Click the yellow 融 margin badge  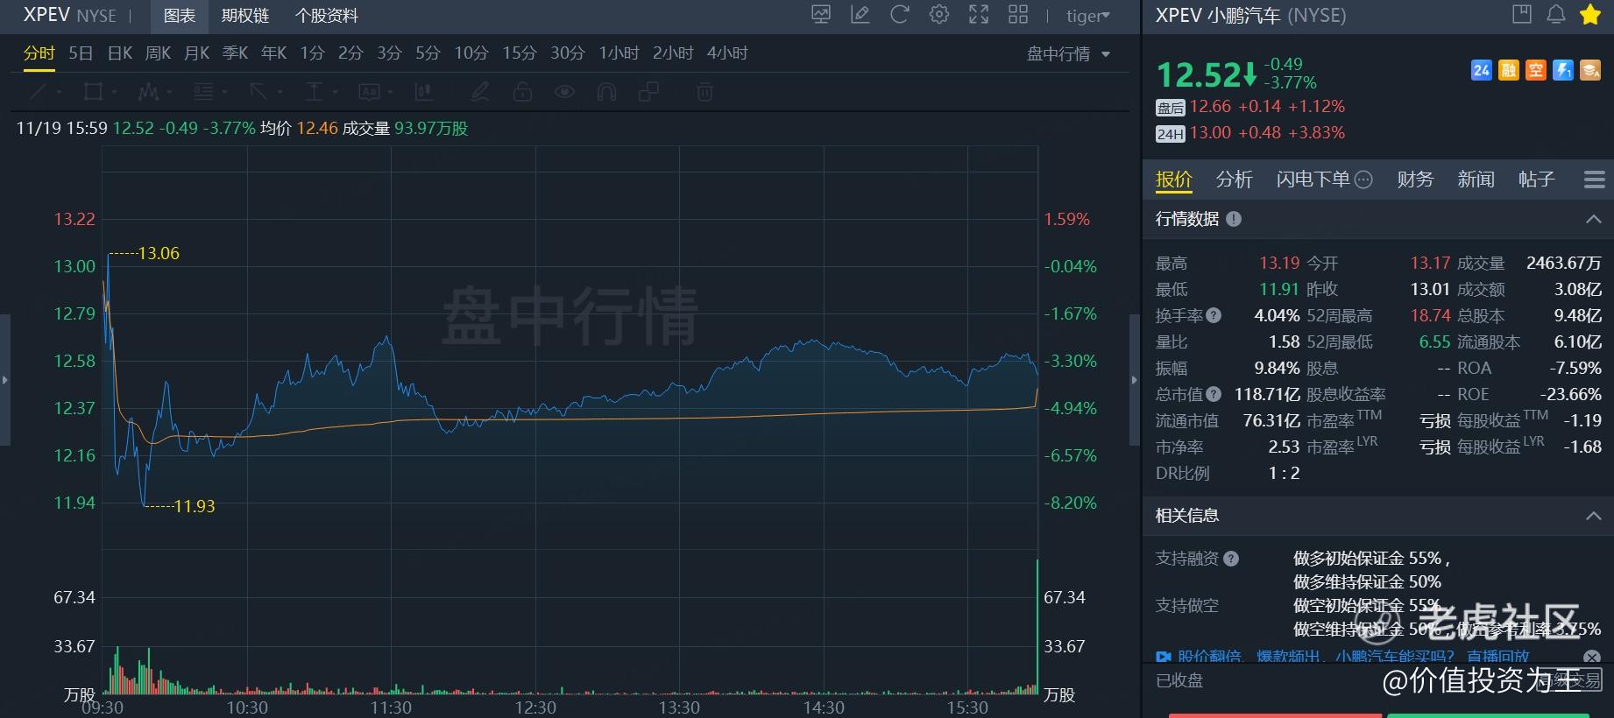(1508, 70)
